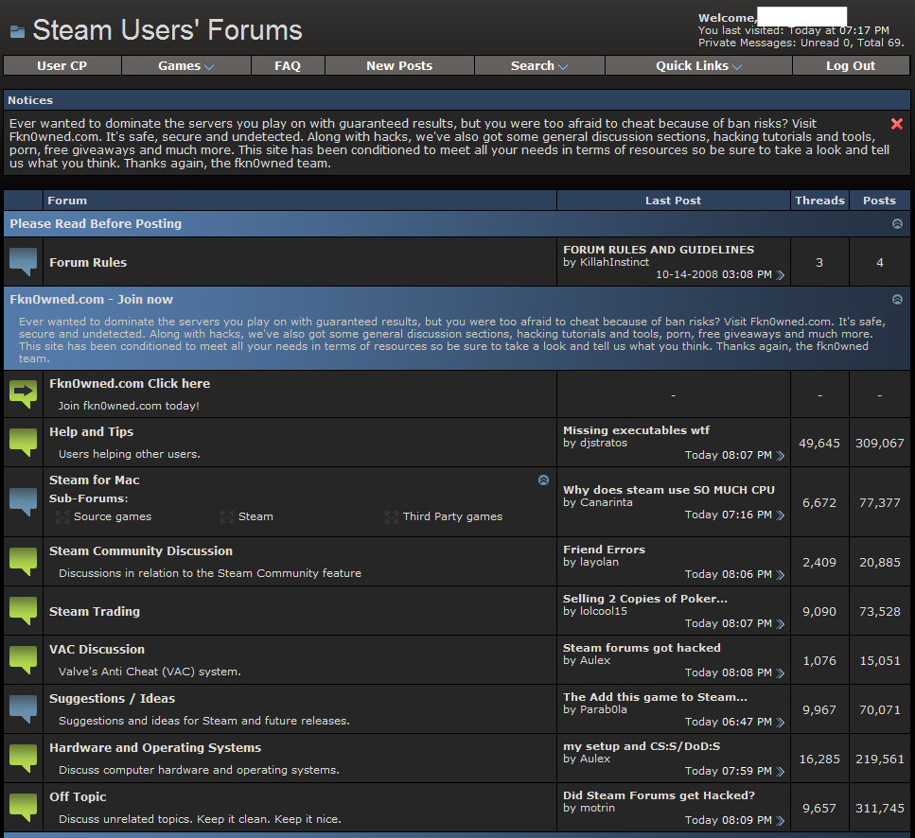Open the Hardware and Operating Systems forum
The image size is (915, 838).
pos(155,747)
